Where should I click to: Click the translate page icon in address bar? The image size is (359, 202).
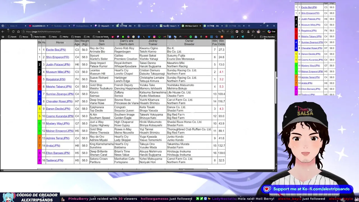pyautogui.click(x=220, y=31)
